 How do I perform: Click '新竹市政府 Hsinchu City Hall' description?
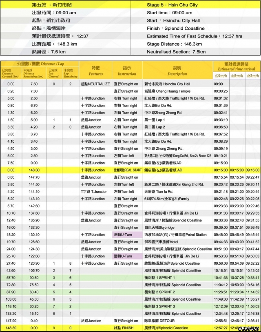tap(167, 84)
